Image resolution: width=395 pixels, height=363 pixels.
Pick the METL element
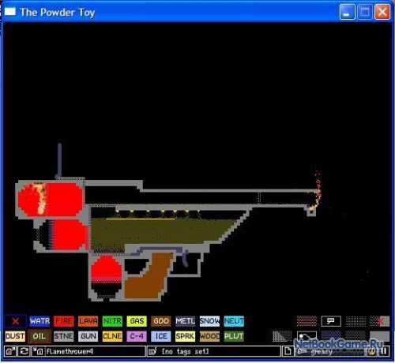(x=185, y=321)
